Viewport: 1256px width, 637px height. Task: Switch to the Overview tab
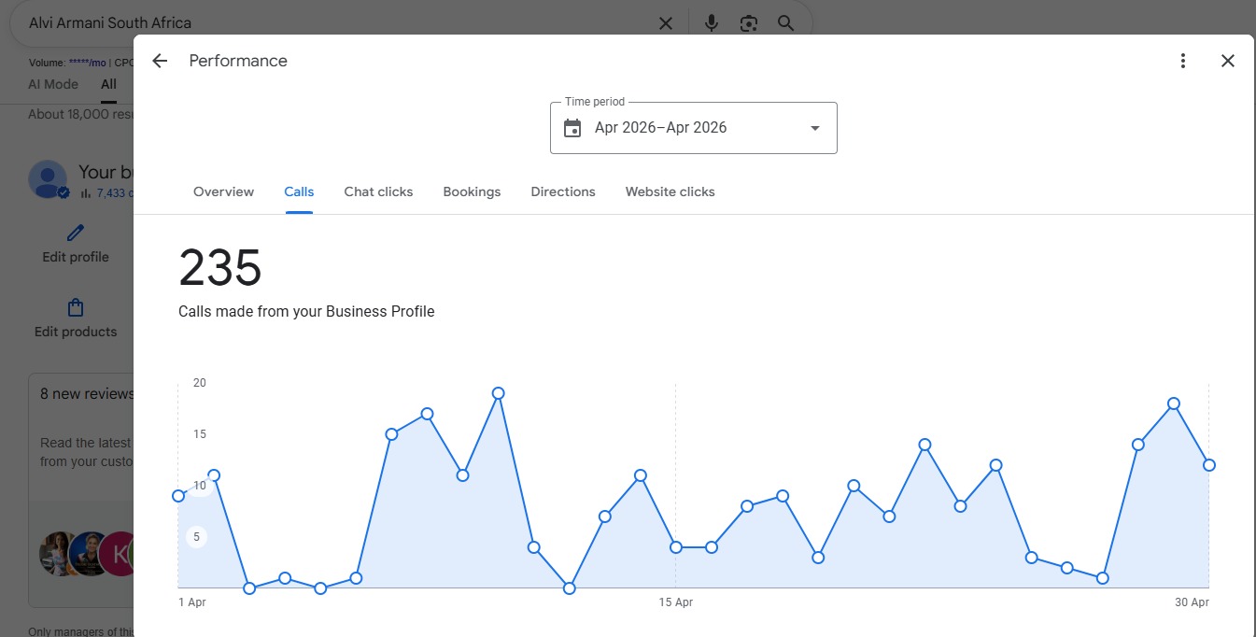click(223, 191)
